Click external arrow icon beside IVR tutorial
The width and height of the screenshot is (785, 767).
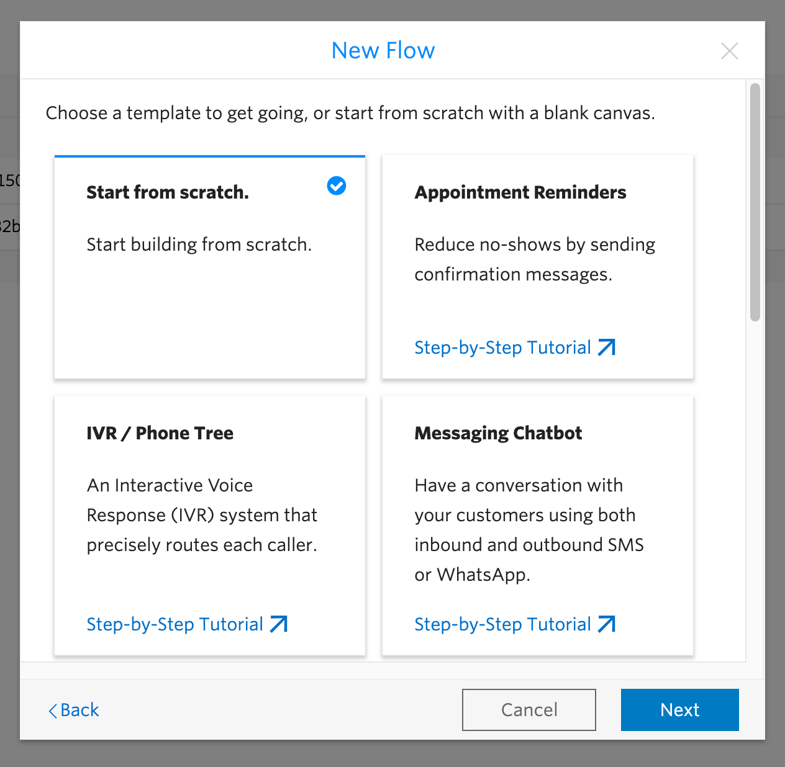pos(279,624)
